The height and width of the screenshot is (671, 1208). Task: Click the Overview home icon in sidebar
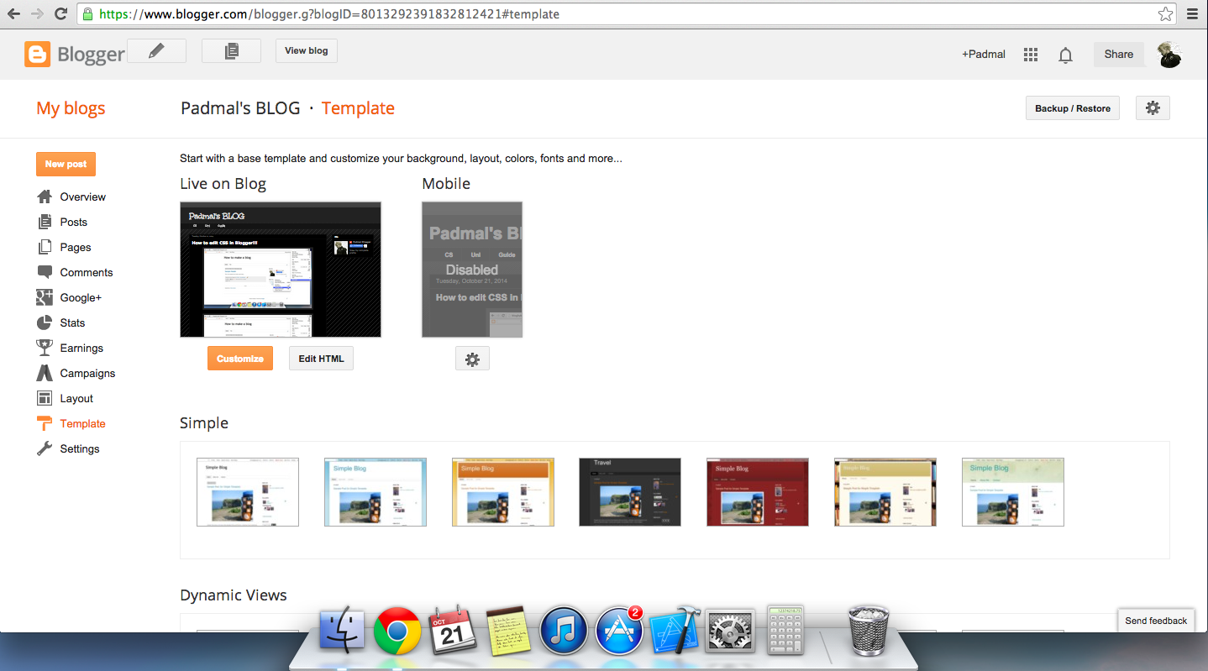(x=45, y=197)
